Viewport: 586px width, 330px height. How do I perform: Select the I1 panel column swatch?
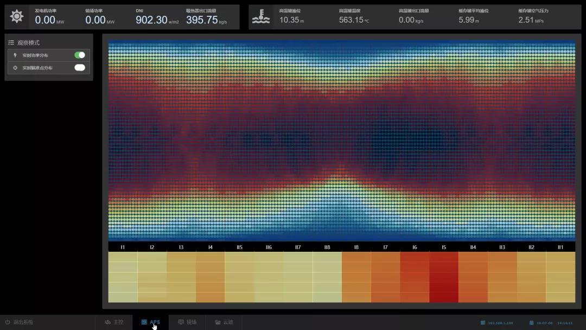pyautogui.click(x=123, y=277)
